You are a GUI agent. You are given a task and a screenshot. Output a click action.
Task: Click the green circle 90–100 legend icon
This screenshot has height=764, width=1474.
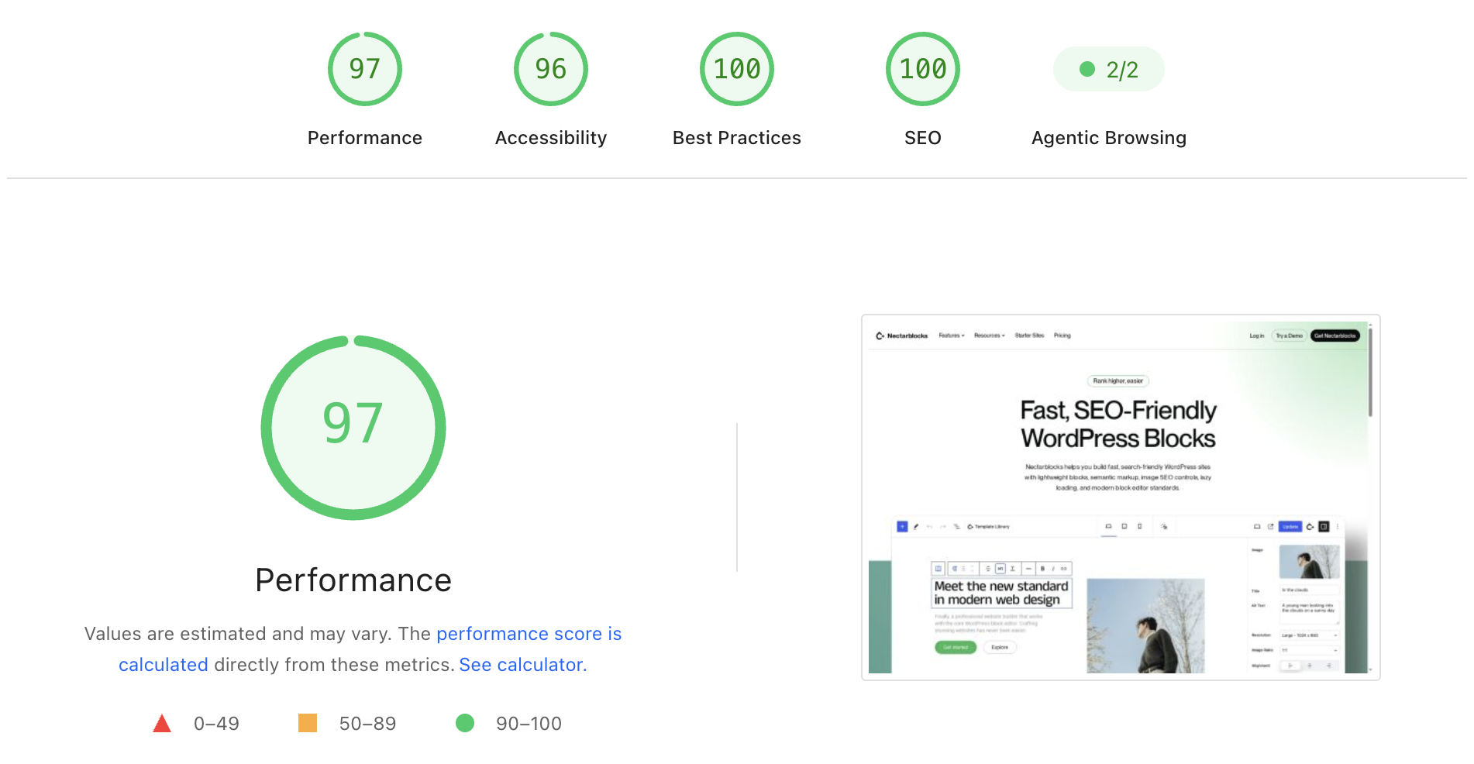click(465, 723)
